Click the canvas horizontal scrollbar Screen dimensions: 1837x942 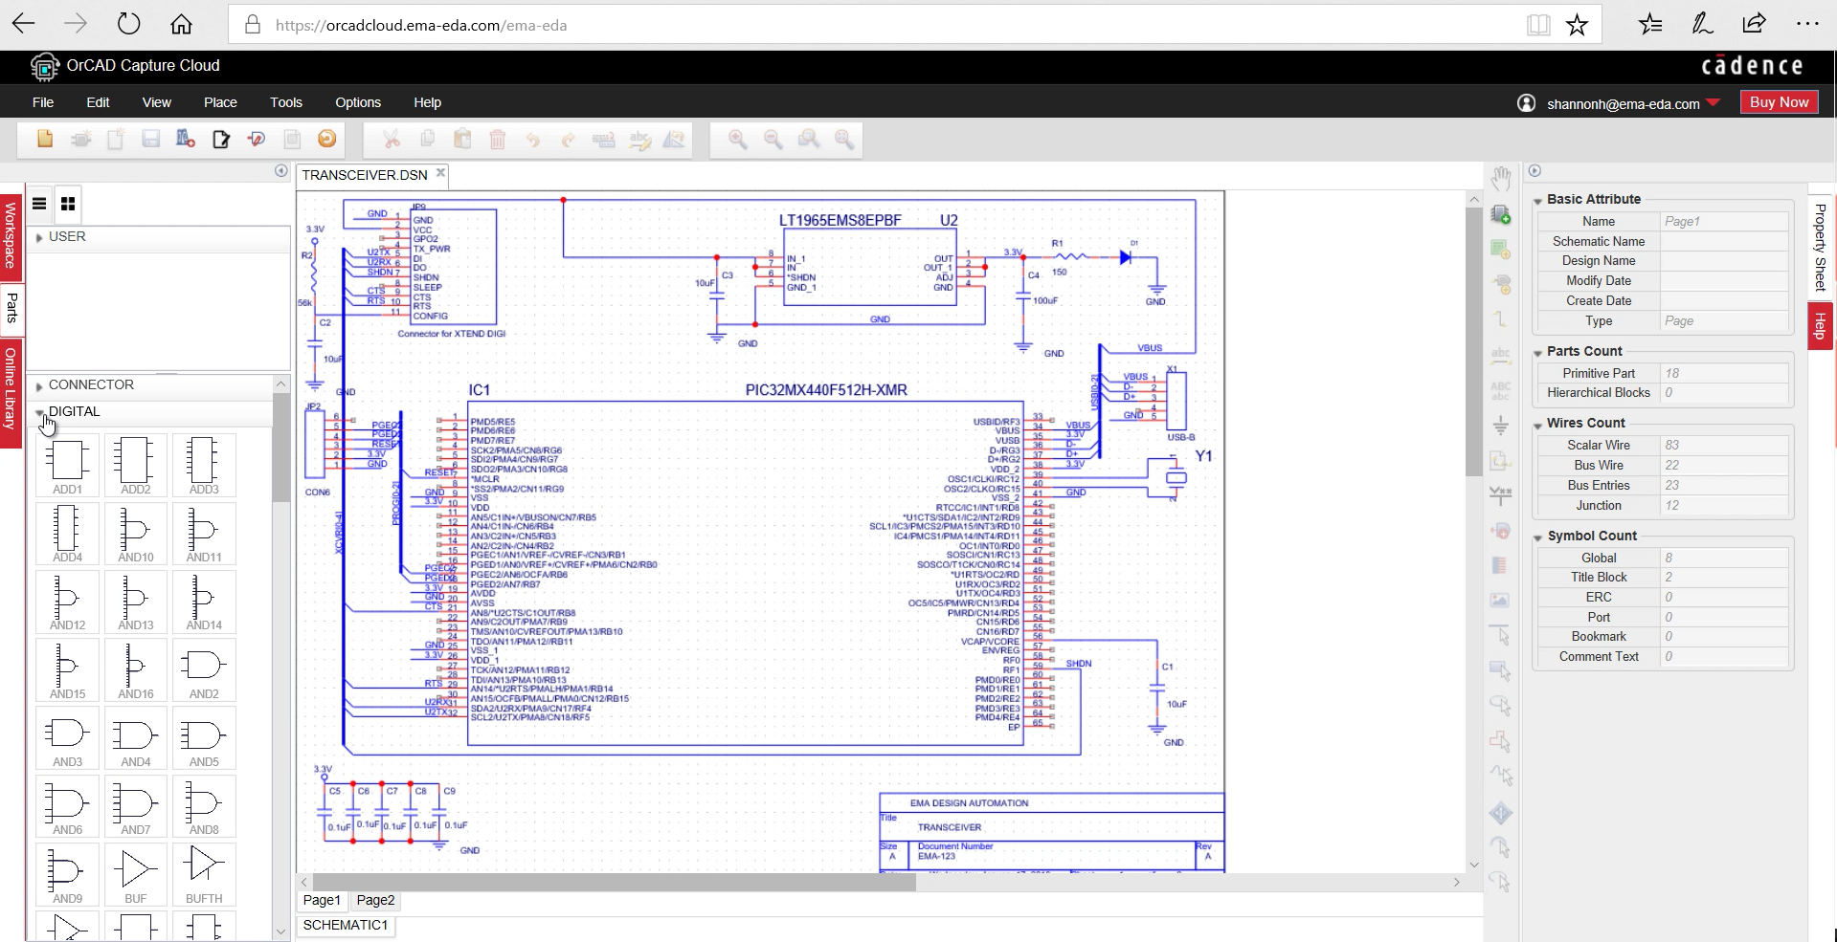point(615,883)
